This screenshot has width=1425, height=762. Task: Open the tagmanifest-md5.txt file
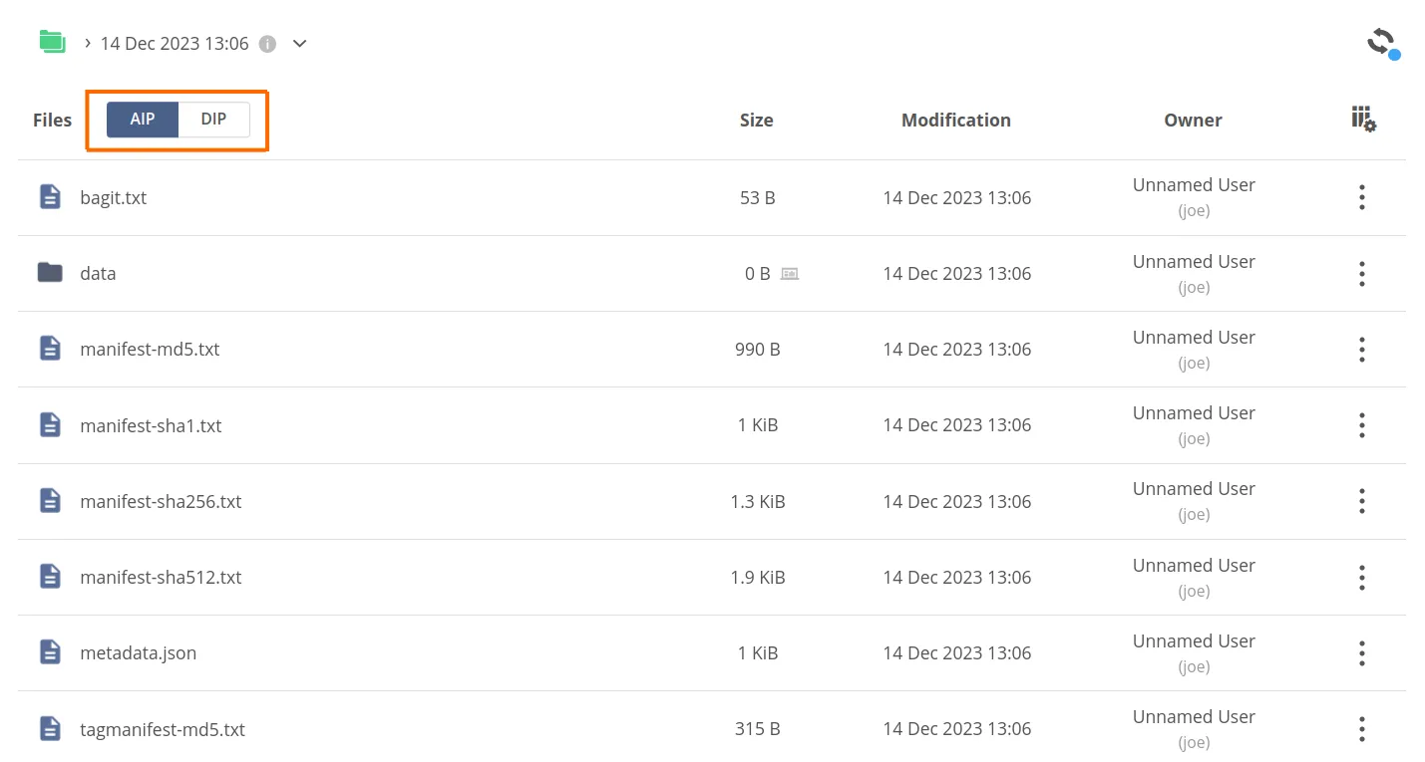pyautogui.click(x=163, y=729)
